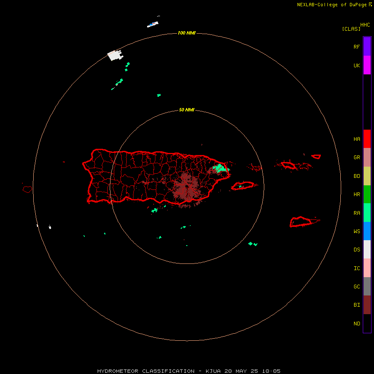Click the WS legend label

coord(357,231)
